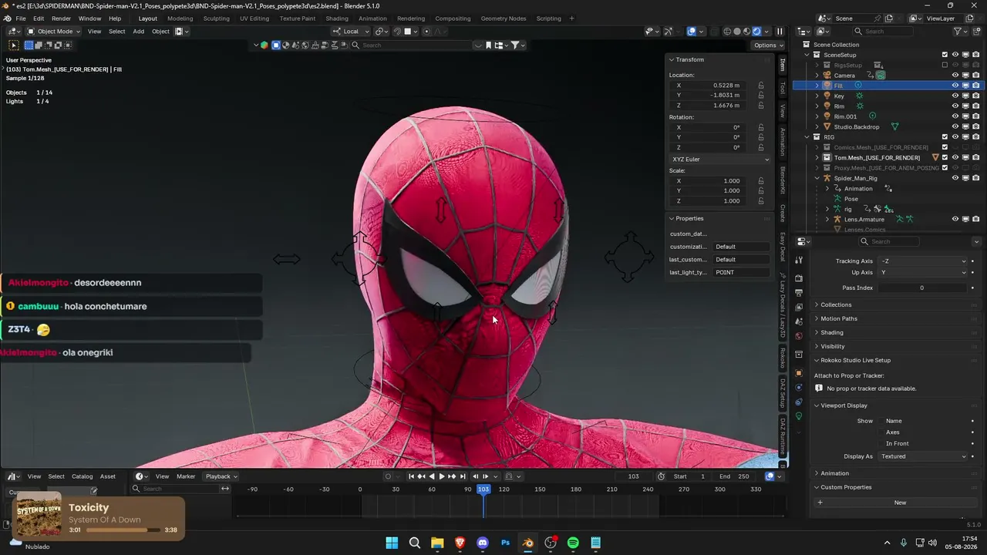Toggle transform lock for Scale Z
This screenshot has height=555, width=987.
(761, 201)
